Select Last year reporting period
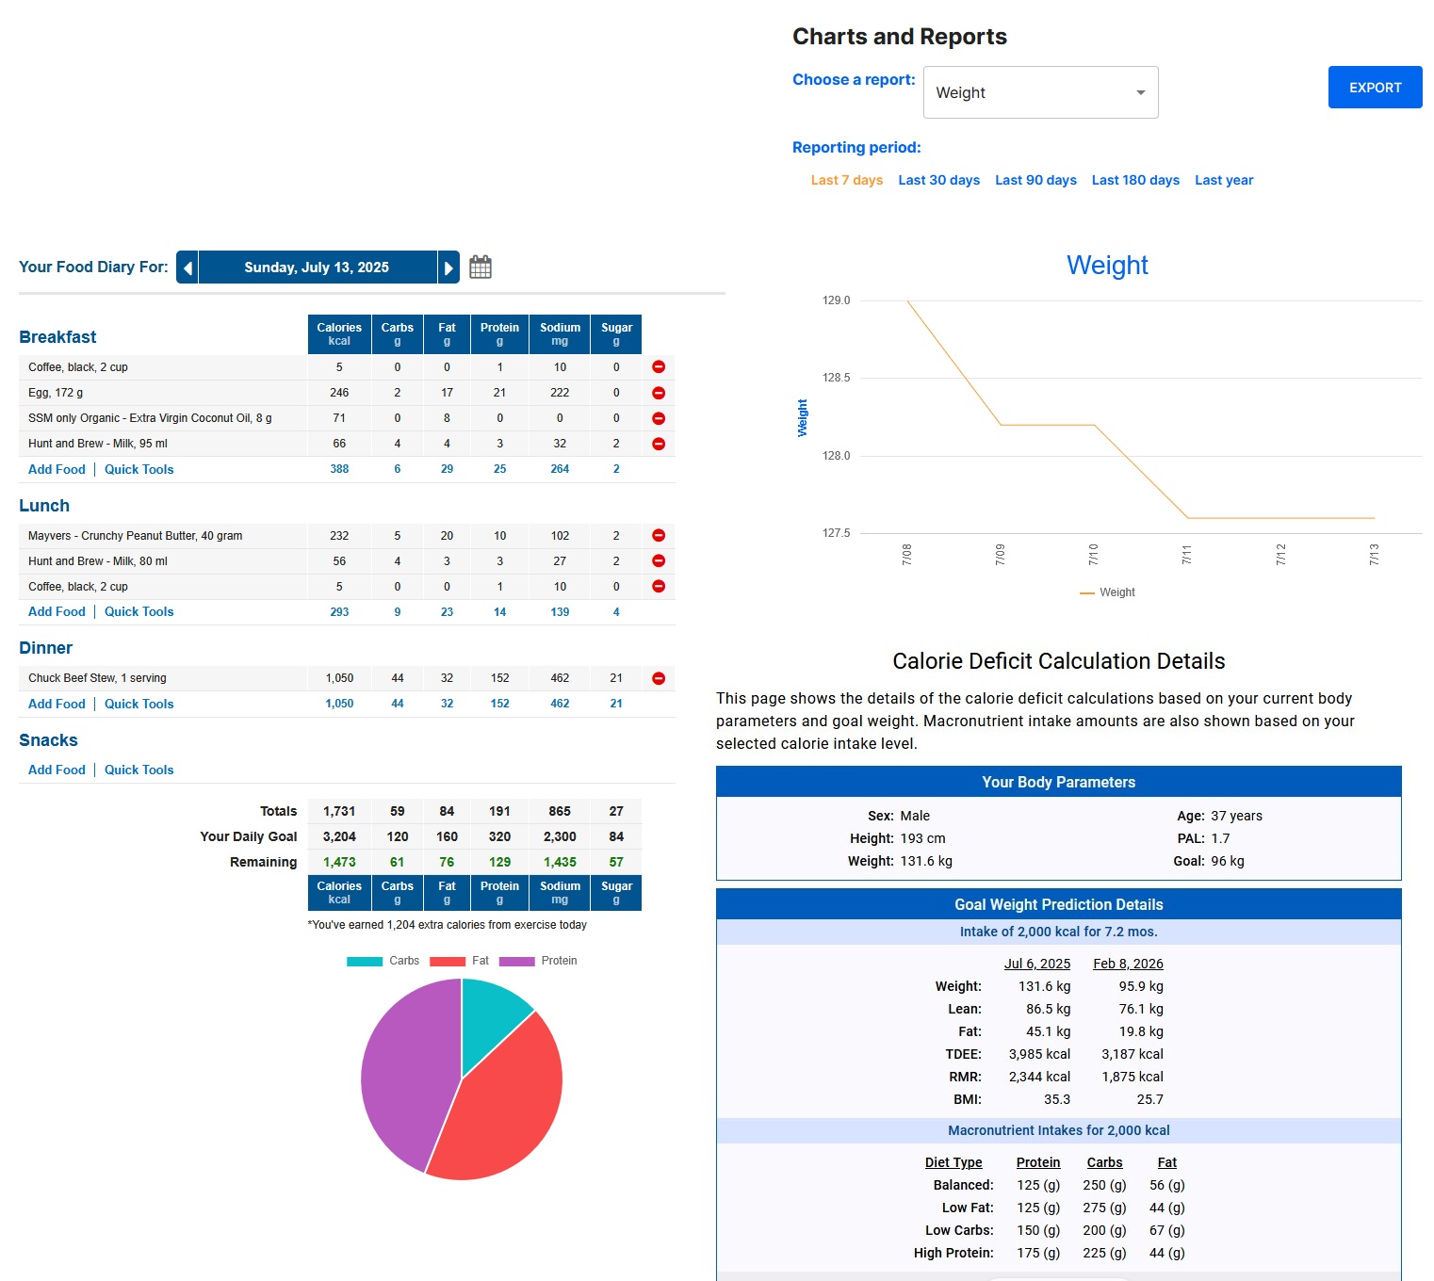 click(x=1224, y=180)
